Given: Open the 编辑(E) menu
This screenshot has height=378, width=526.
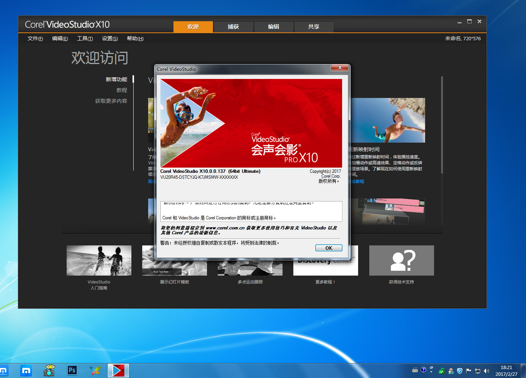Looking at the screenshot, I should (60, 38).
